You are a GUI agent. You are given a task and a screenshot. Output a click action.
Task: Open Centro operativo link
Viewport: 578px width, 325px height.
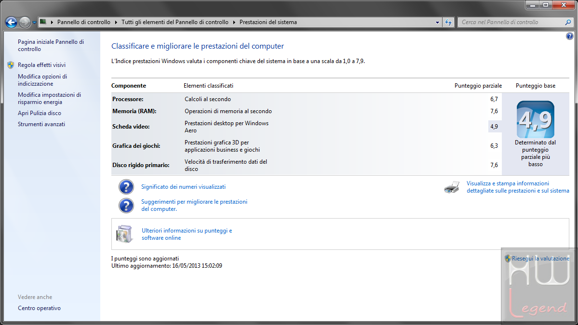(x=39, y=308)
